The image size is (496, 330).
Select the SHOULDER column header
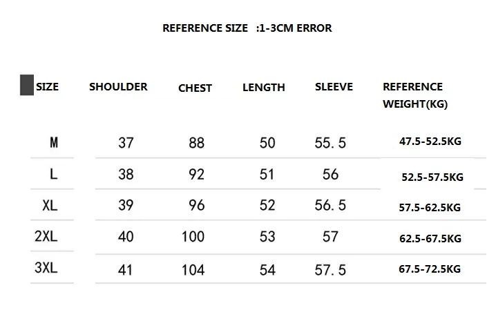click(x=118, y=86)
